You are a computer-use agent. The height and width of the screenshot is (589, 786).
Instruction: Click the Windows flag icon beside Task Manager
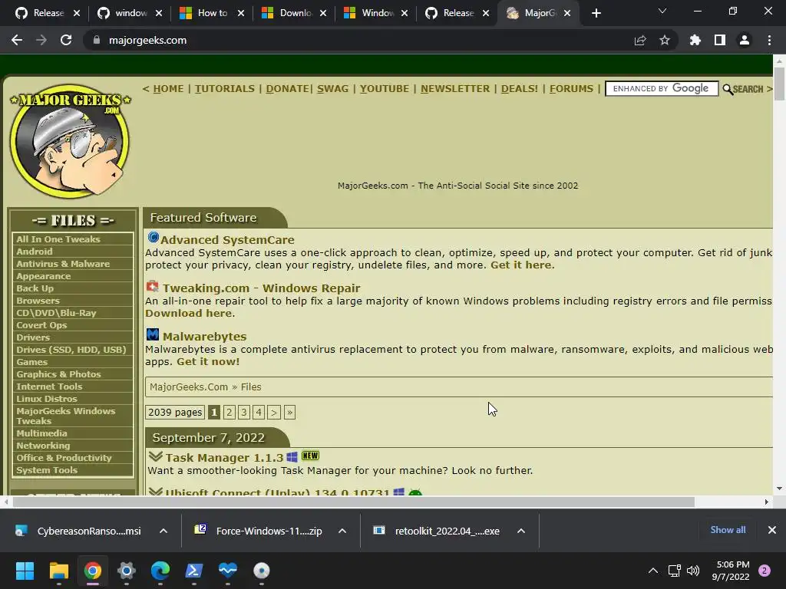pos(292,457)
